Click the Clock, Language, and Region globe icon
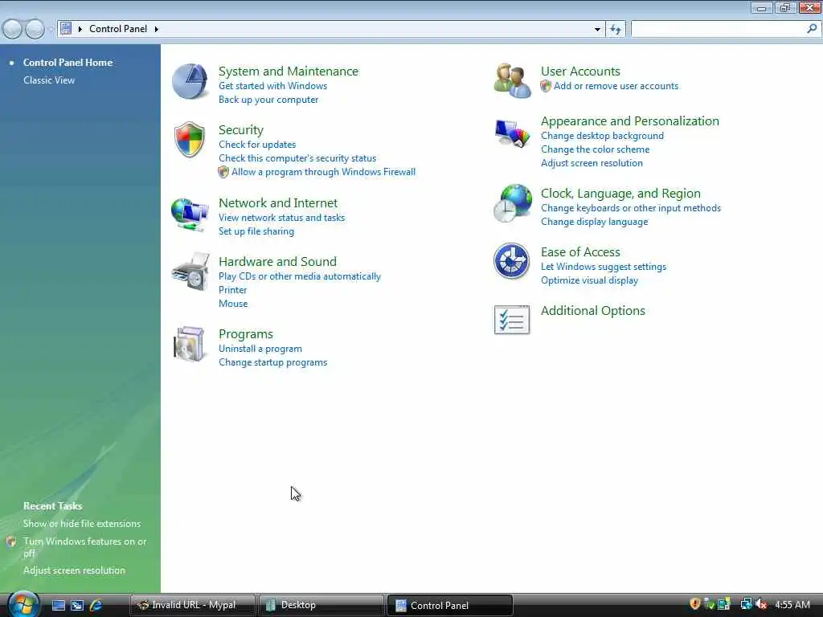The image size is (823, 617). coord(513,203)
